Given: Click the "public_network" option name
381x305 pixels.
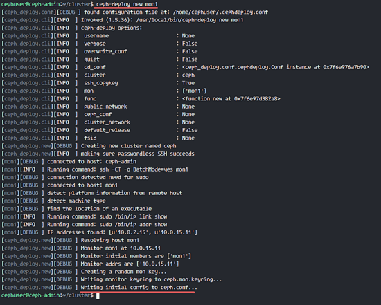Looking at the screenshot, I should click(105, 107).
